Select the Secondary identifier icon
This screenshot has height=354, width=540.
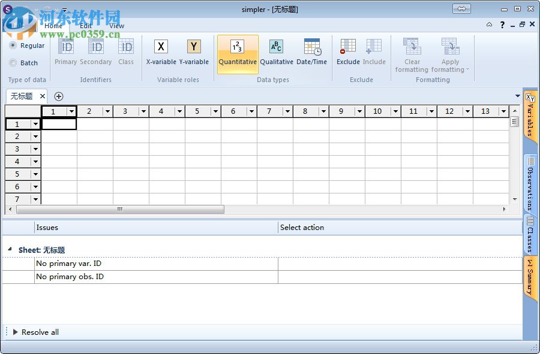pyautogui.click(x=96, y=52)
